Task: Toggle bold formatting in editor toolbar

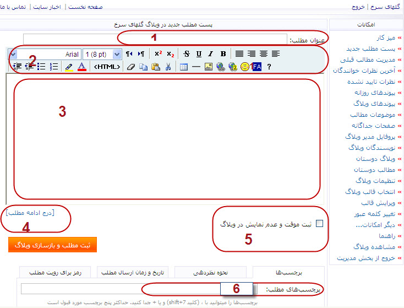Action: [223, 54]
